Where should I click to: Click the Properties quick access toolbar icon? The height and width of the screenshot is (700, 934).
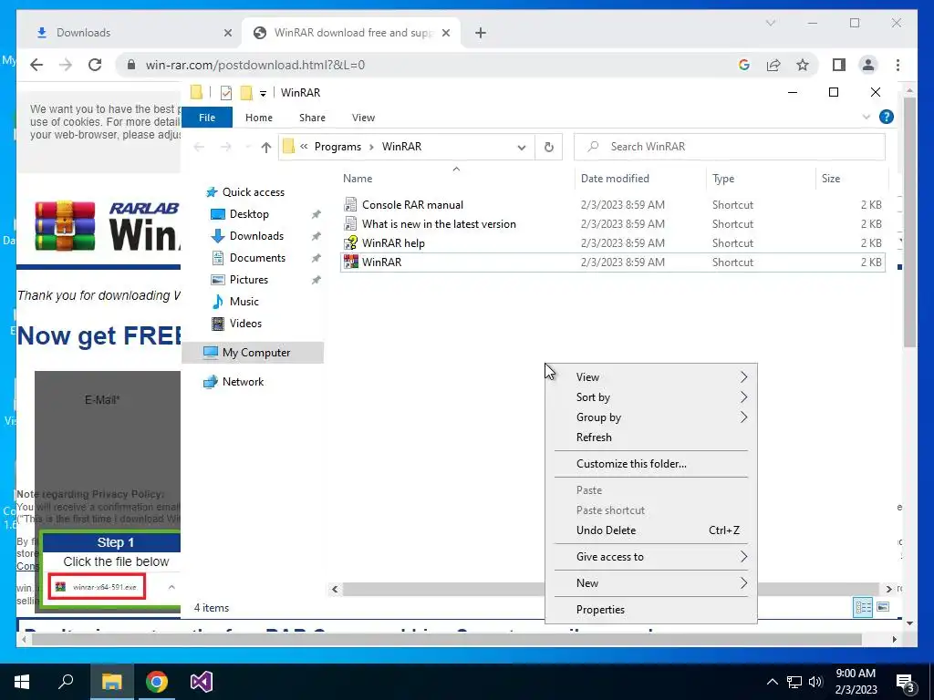226,93
